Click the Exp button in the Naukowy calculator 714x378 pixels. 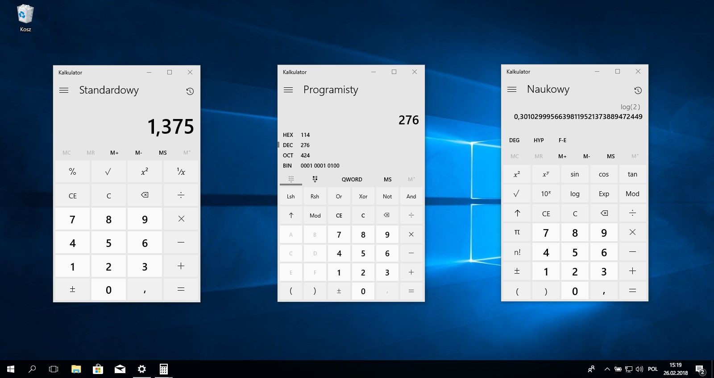pyautogui.click(x=604, y=193)
